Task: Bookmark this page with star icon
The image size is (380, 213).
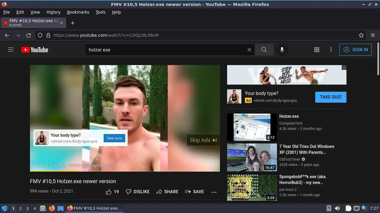Action: click(361, 35)
